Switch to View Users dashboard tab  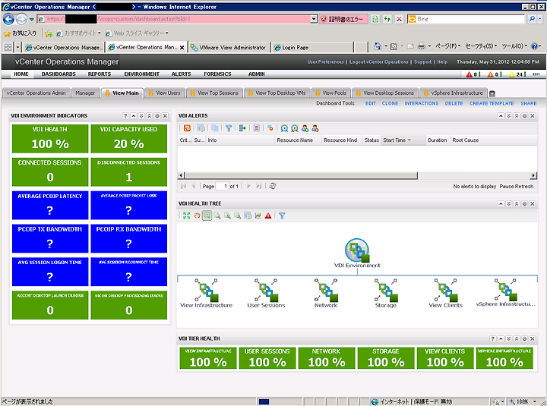pos(164,93)
